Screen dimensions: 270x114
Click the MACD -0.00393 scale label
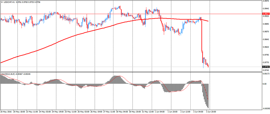266,109
